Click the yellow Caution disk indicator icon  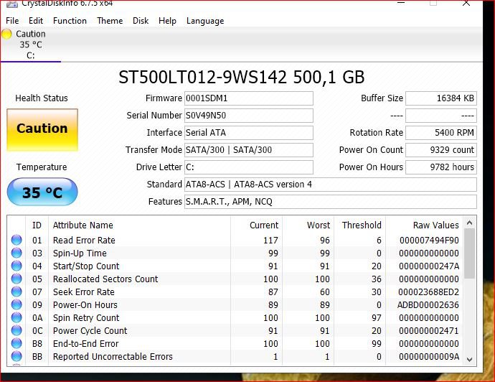[7, 34]
